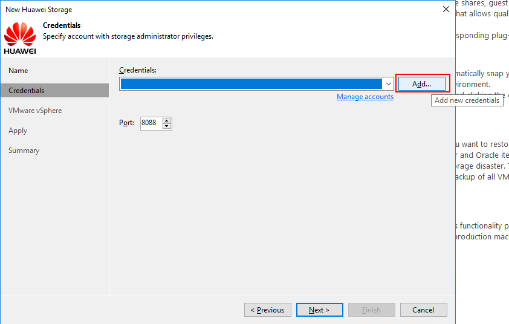This screenshot has width=509, height=324.
Task: Close the New Huawei Storage dialog
Action: tap(446, 9)
